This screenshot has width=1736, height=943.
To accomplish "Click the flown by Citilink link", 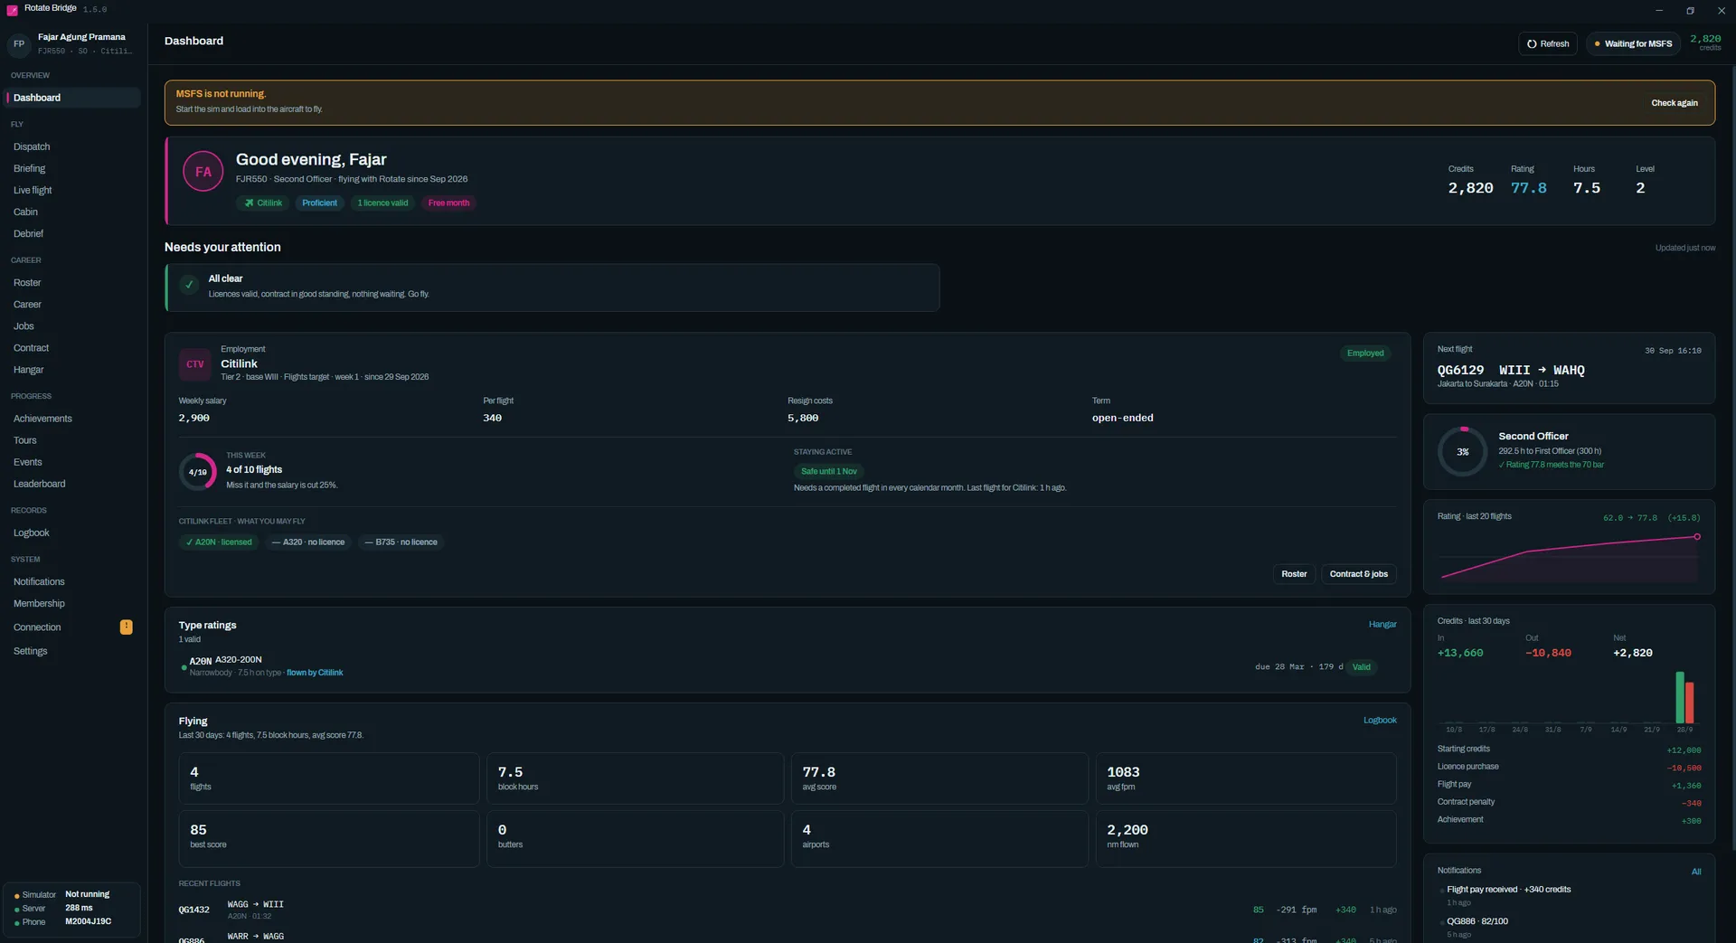I will tap(315, 673).
